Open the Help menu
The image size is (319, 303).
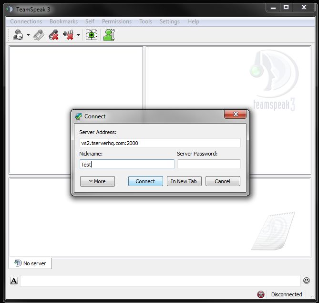pyautogui.click(x=193, y=21)
